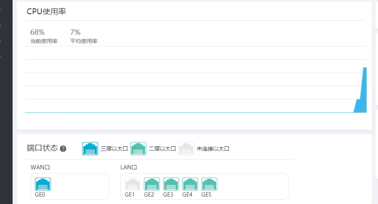Select the disconnected GE1 port icon
This screenshot has width=378, height=204.
click(x=132, y=184)
